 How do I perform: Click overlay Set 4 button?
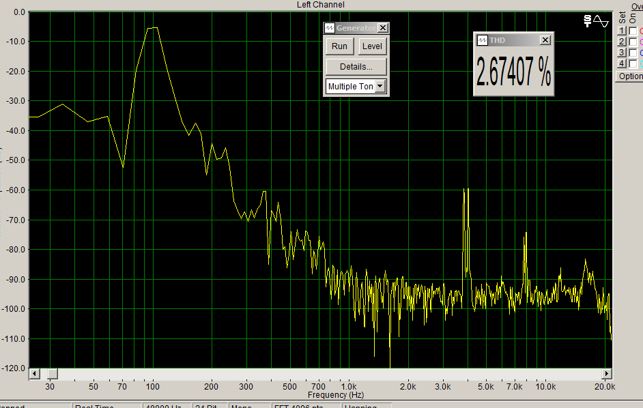pos(622,63)
